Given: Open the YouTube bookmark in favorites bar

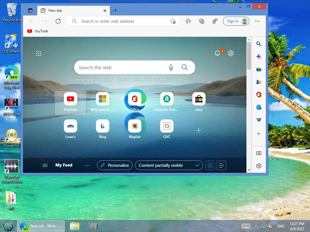Looking at the screenshot, I should click(38, 31).
